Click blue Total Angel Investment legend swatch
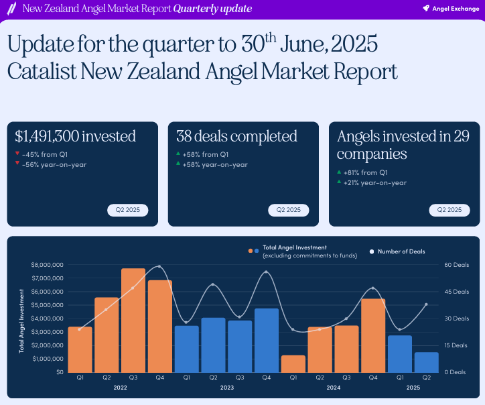The height and width of the screenshot is (405, 485). 257,251
